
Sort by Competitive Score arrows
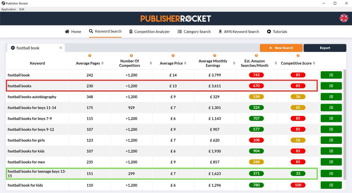pyautogui.click(x=314, y=63)
